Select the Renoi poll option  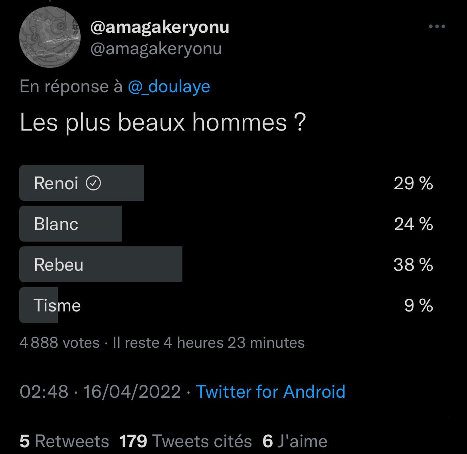click(226, 182)
